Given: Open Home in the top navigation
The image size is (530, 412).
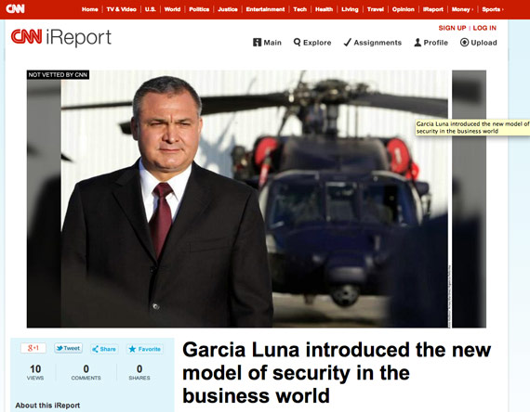Looking at the screenshot, I should [89, 9].
